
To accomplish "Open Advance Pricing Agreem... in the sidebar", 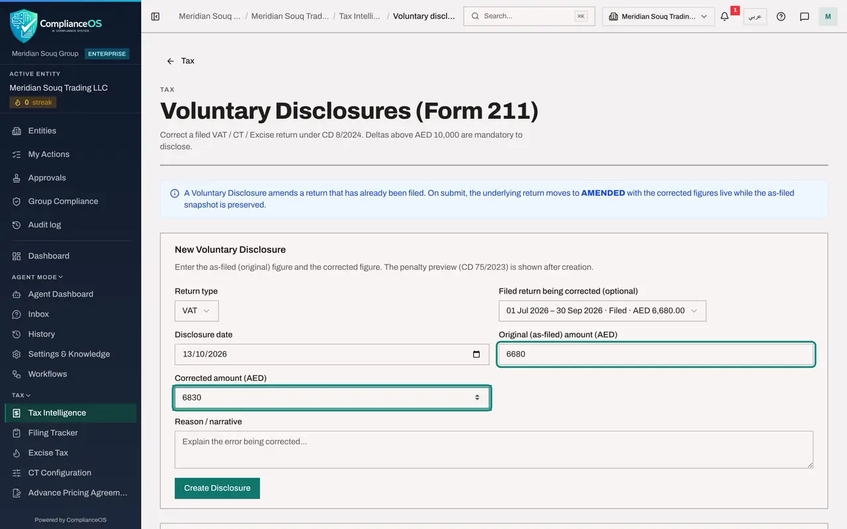I will [x=71, y=493].
